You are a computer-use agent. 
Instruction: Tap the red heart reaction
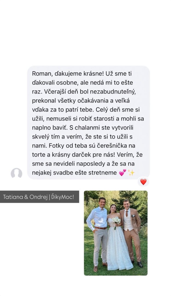143,182
